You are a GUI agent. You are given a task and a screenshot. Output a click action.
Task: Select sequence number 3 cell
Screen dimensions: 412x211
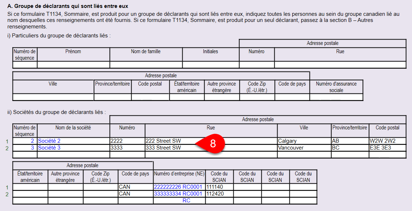(x=25, y=148)
